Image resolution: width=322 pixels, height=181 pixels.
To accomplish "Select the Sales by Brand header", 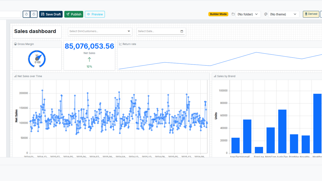I will [267, 76].
